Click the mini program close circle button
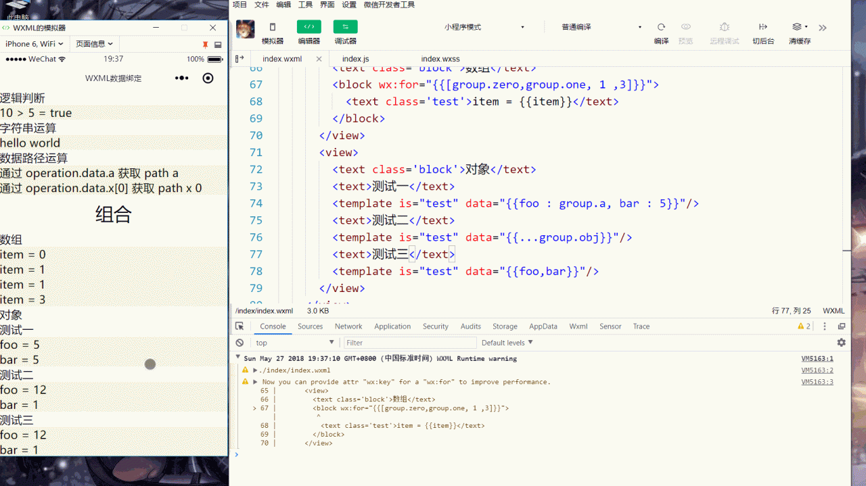This screenshot has height=486, width=866. (208, 78)
